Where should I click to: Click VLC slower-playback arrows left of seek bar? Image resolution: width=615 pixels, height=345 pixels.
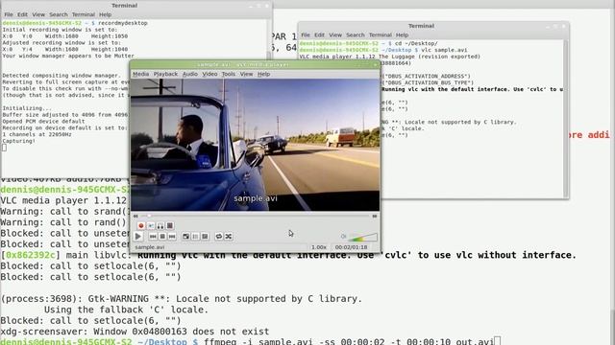coord(135,216)
